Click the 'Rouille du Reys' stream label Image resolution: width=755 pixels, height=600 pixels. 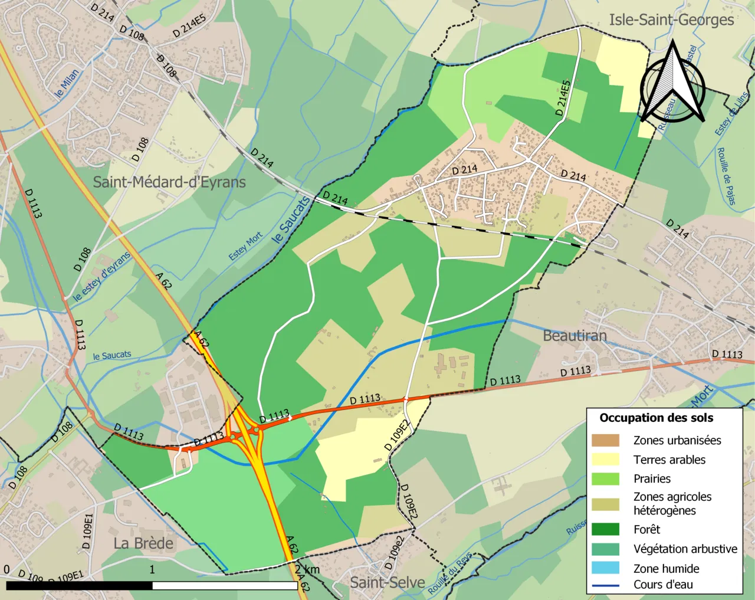449,573
